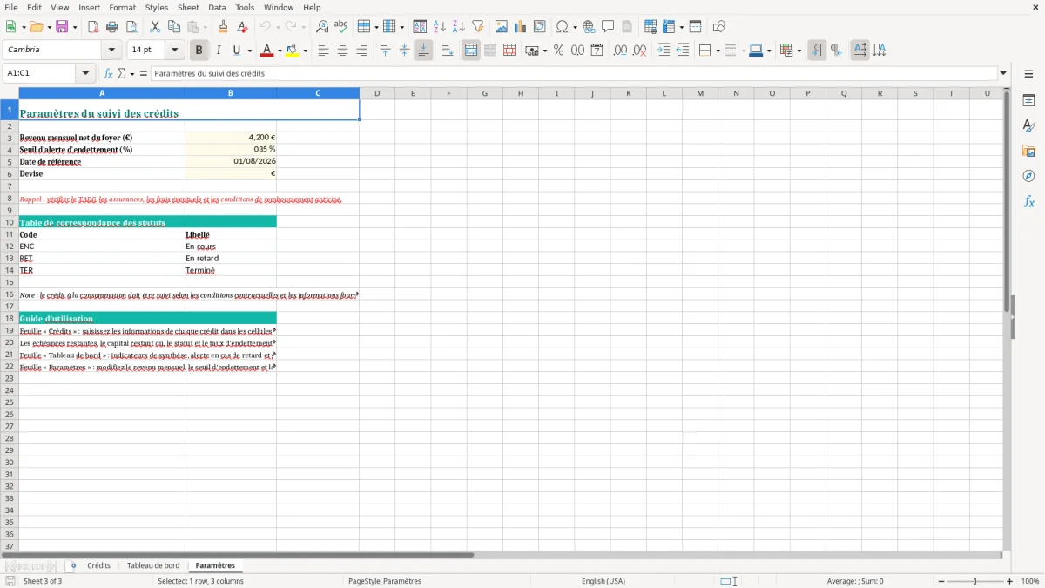
Task: Switch to the Crédits sheet tab
Action: click(98, 565)
